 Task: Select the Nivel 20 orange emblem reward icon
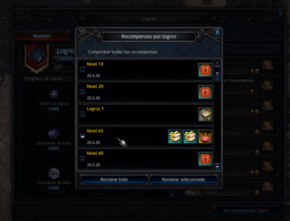[x=205, y=92]
